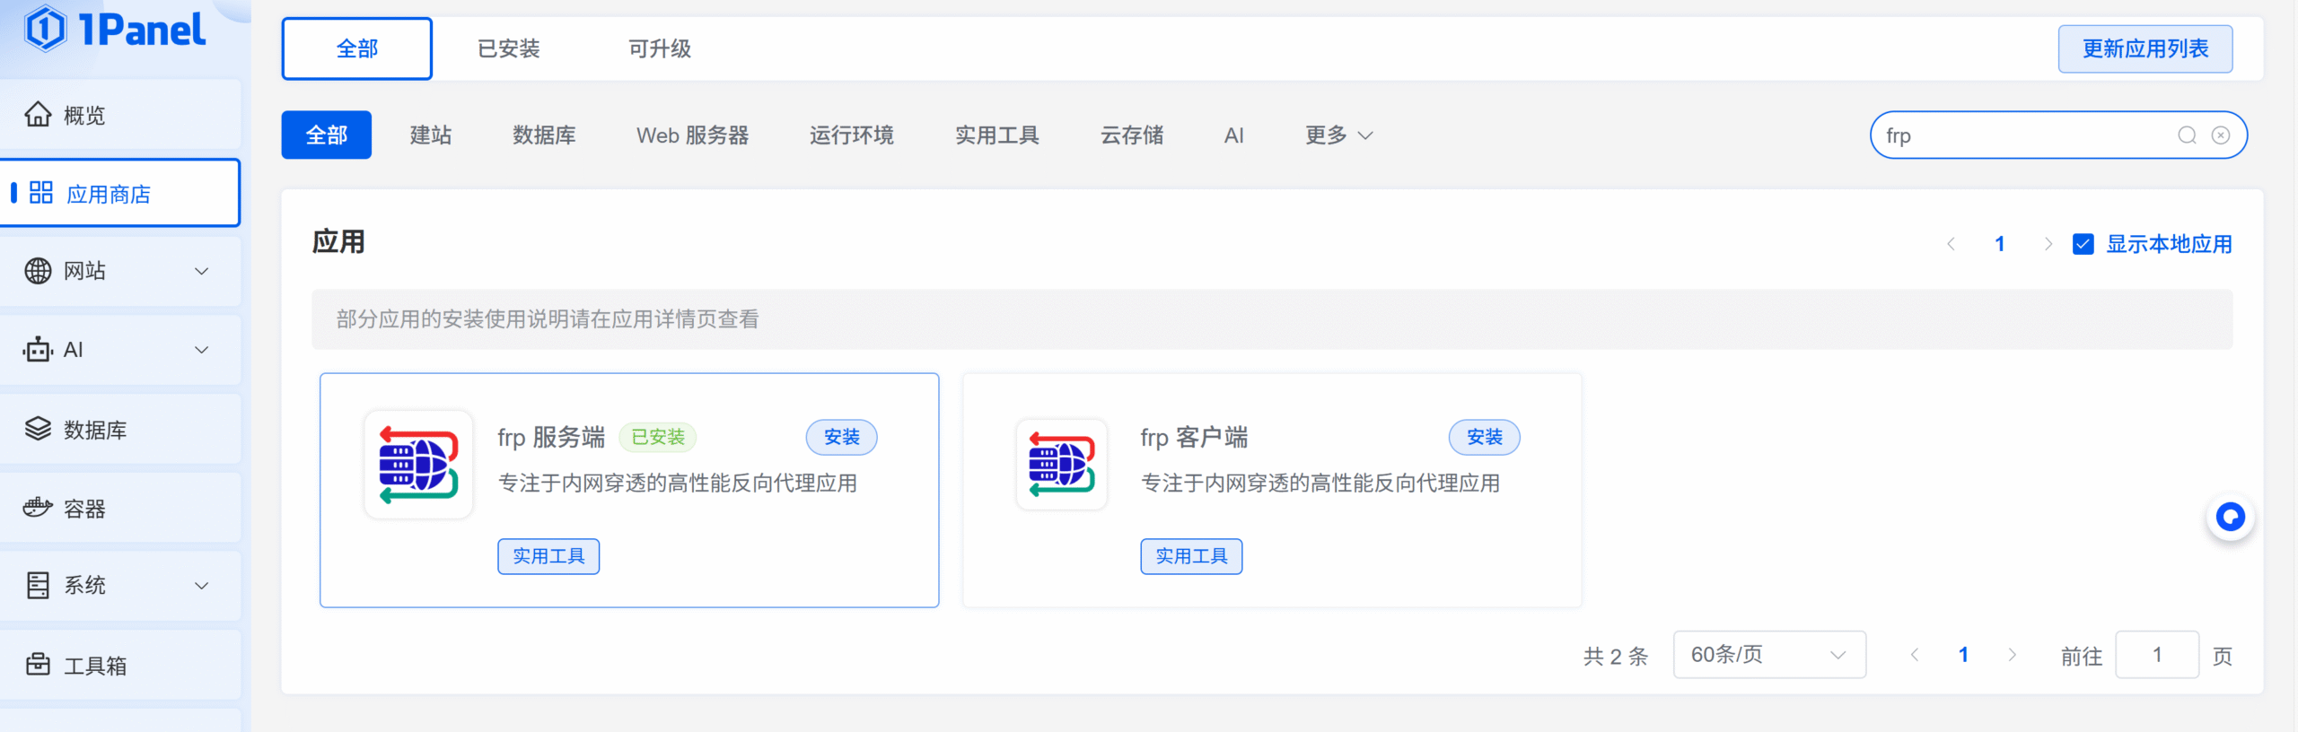Click the 工具箱 toolbox icon

point(38,665)
